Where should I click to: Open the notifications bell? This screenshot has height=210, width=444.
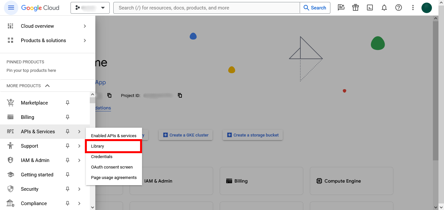(x=384, y=8)
